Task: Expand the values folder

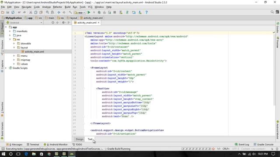Action: click(x=14, y=64)
